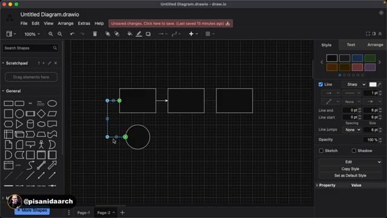Viewport: 387px width, 218px height.
Task: Toggle the Line checkbox
Action: pos(320,85)
